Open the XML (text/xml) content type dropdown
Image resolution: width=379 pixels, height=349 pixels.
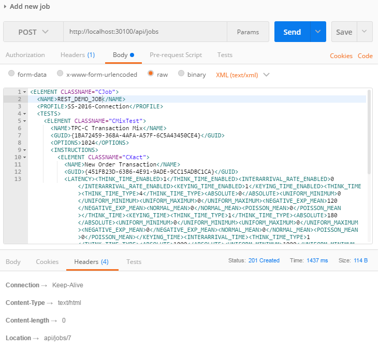tap(242, 75)
